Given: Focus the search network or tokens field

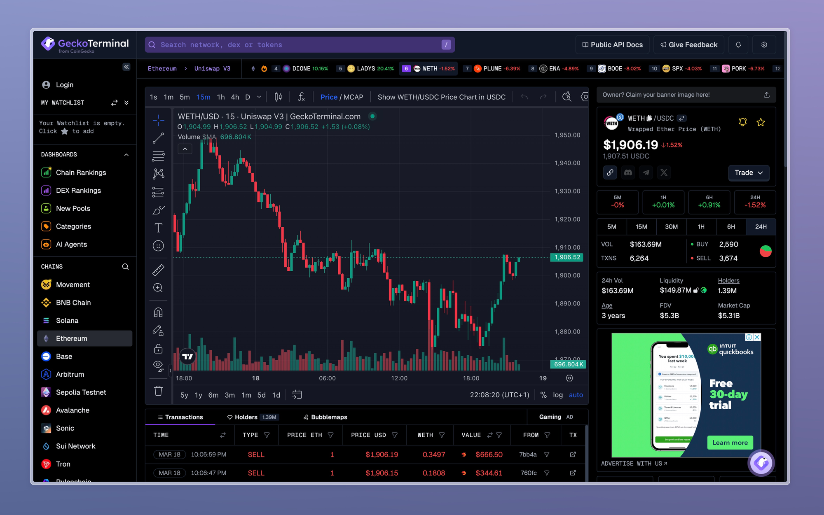Looking at the screenshot, I should click(300, 44).
